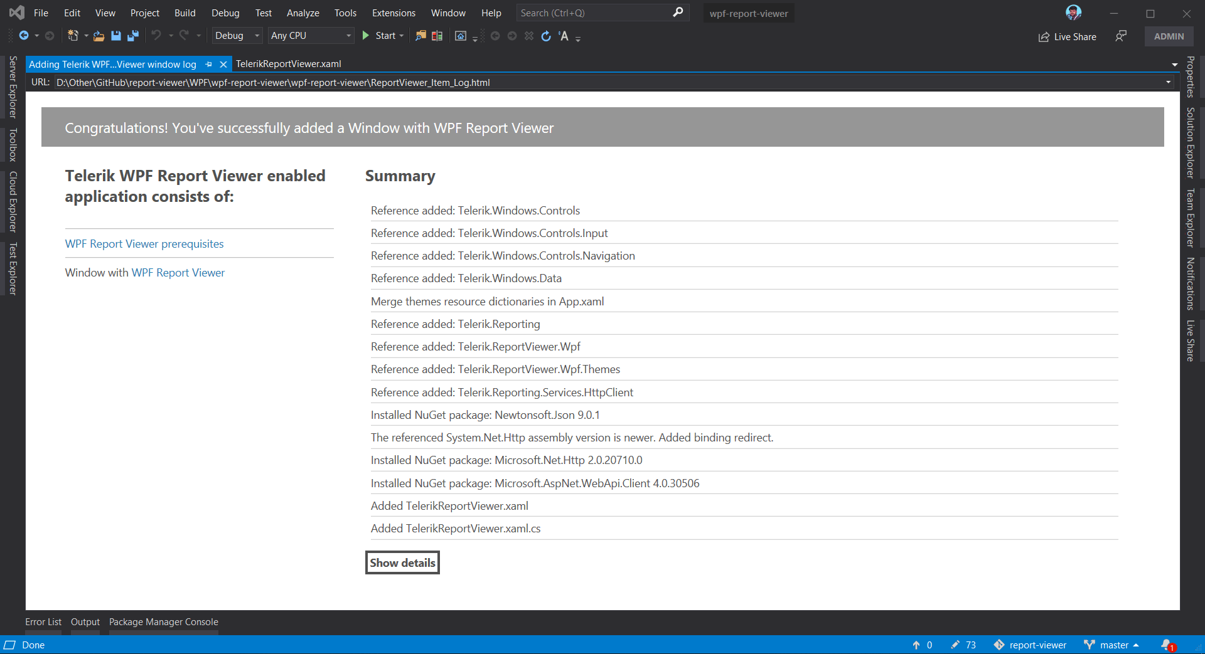Viewport: 1205px width, 654px height.
Task: Click the Save floppy disk icon
Action: (116, 36)
